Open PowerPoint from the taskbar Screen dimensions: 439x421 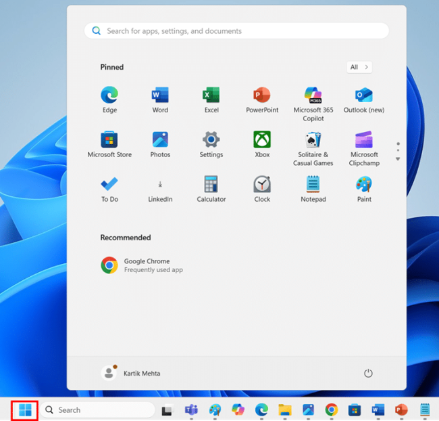click(x=401, y=410)
